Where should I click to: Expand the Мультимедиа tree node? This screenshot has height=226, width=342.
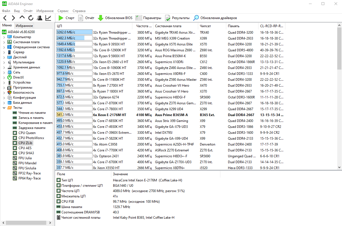(4, 62)
